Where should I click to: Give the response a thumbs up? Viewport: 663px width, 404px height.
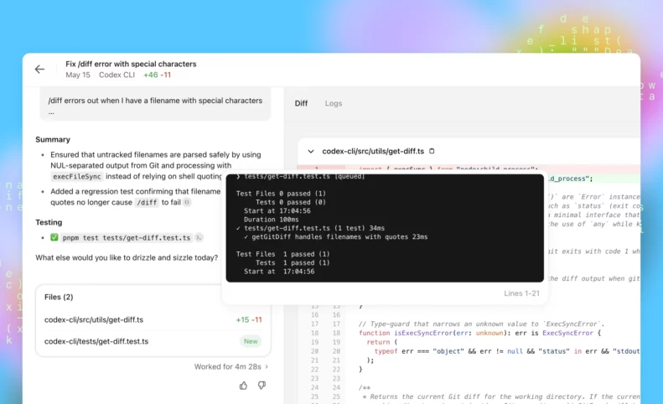[x=243, y=386]
